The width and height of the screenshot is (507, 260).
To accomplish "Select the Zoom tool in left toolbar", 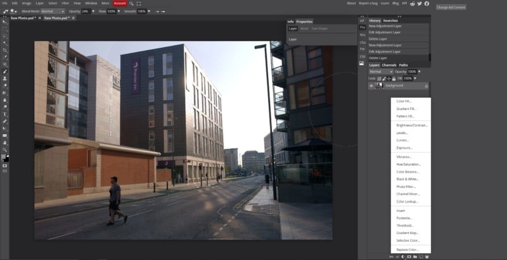I will coord(5,150).
